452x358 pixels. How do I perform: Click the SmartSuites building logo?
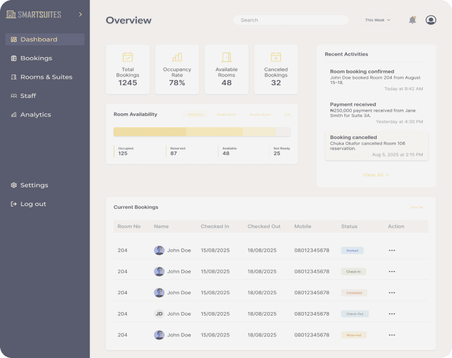coord(11,14)
